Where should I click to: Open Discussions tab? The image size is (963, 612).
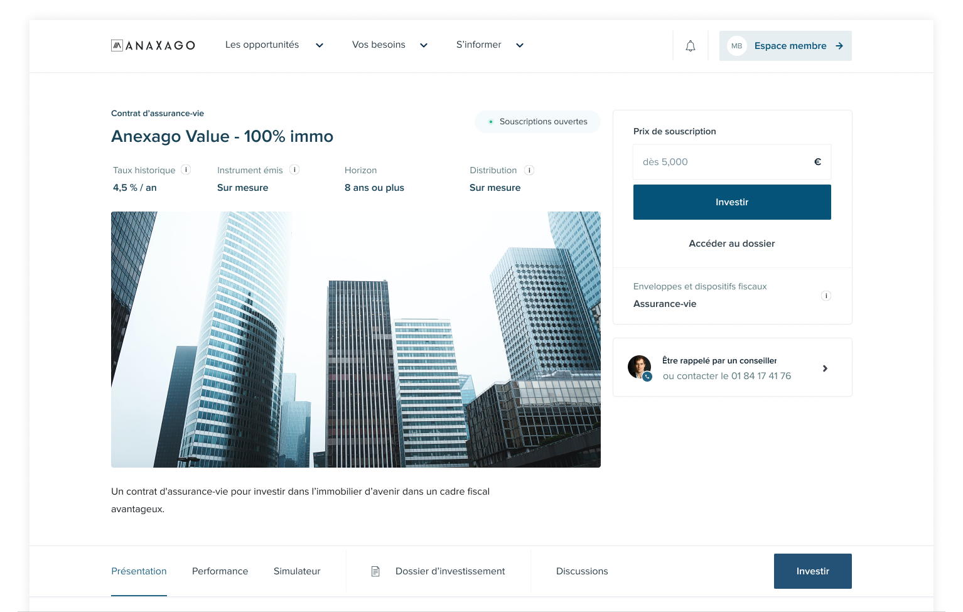pos(582,571)
